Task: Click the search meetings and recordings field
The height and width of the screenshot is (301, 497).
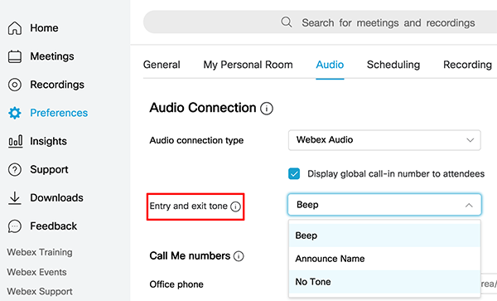Action: point(320,22)
